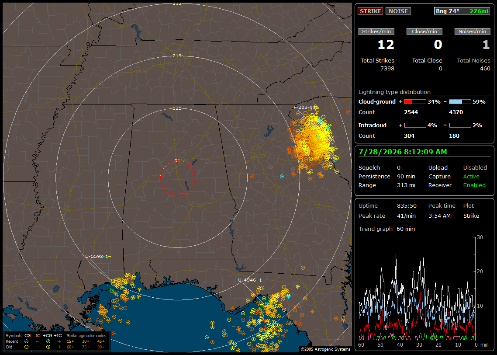
Task: Click the Trend graph 60 min label
Action: (387, 229)
